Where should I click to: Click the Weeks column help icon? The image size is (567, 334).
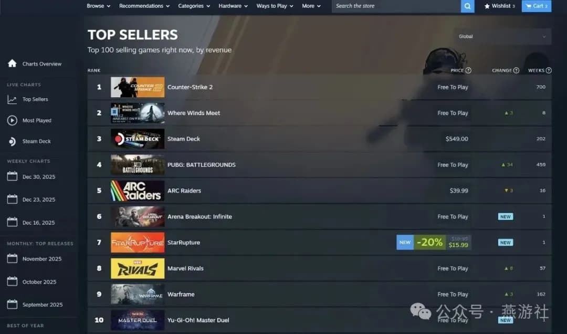pos(549,70)
